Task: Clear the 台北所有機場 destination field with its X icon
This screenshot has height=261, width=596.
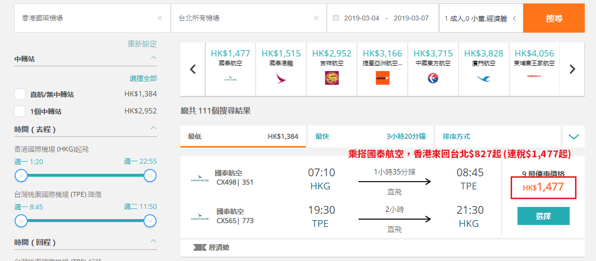Action: 316,18
